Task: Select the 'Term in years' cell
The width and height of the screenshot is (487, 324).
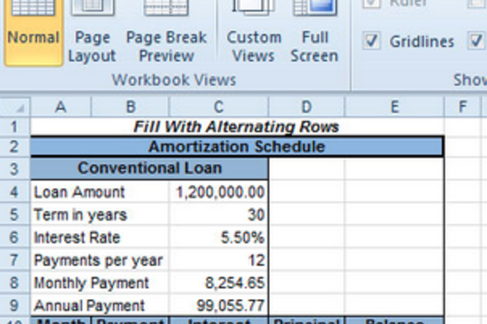Action: [99, 214]
